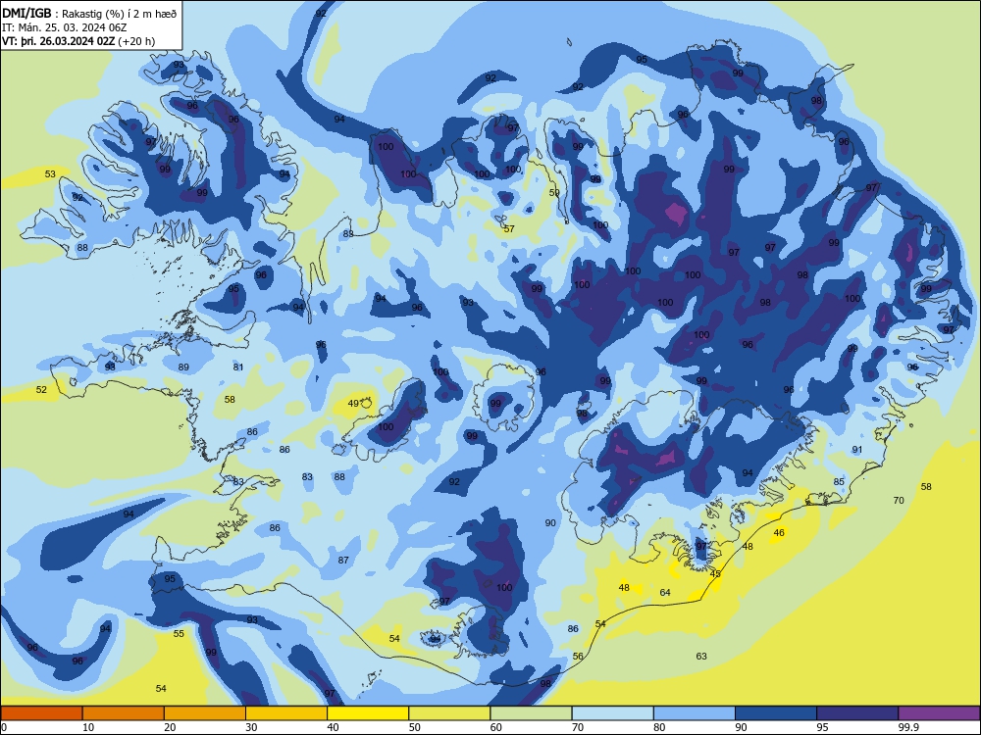
Task: Click the '91' humidity value on map
Action: [x=857, y=450]
